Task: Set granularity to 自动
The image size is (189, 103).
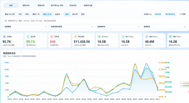Action: click(67, 14)
